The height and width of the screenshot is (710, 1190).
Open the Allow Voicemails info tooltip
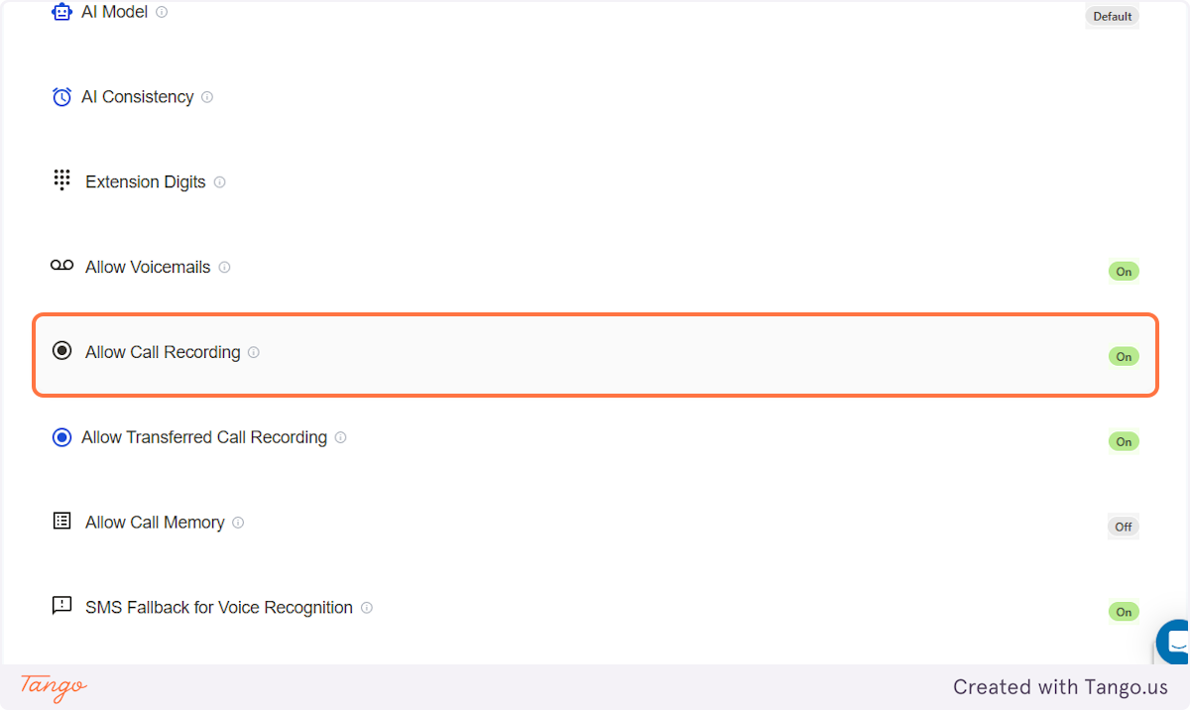click(x=224, y=267)
